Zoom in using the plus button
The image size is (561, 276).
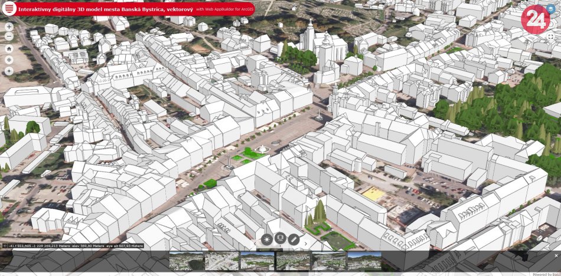pyautogui.click(x=9, y=27)
